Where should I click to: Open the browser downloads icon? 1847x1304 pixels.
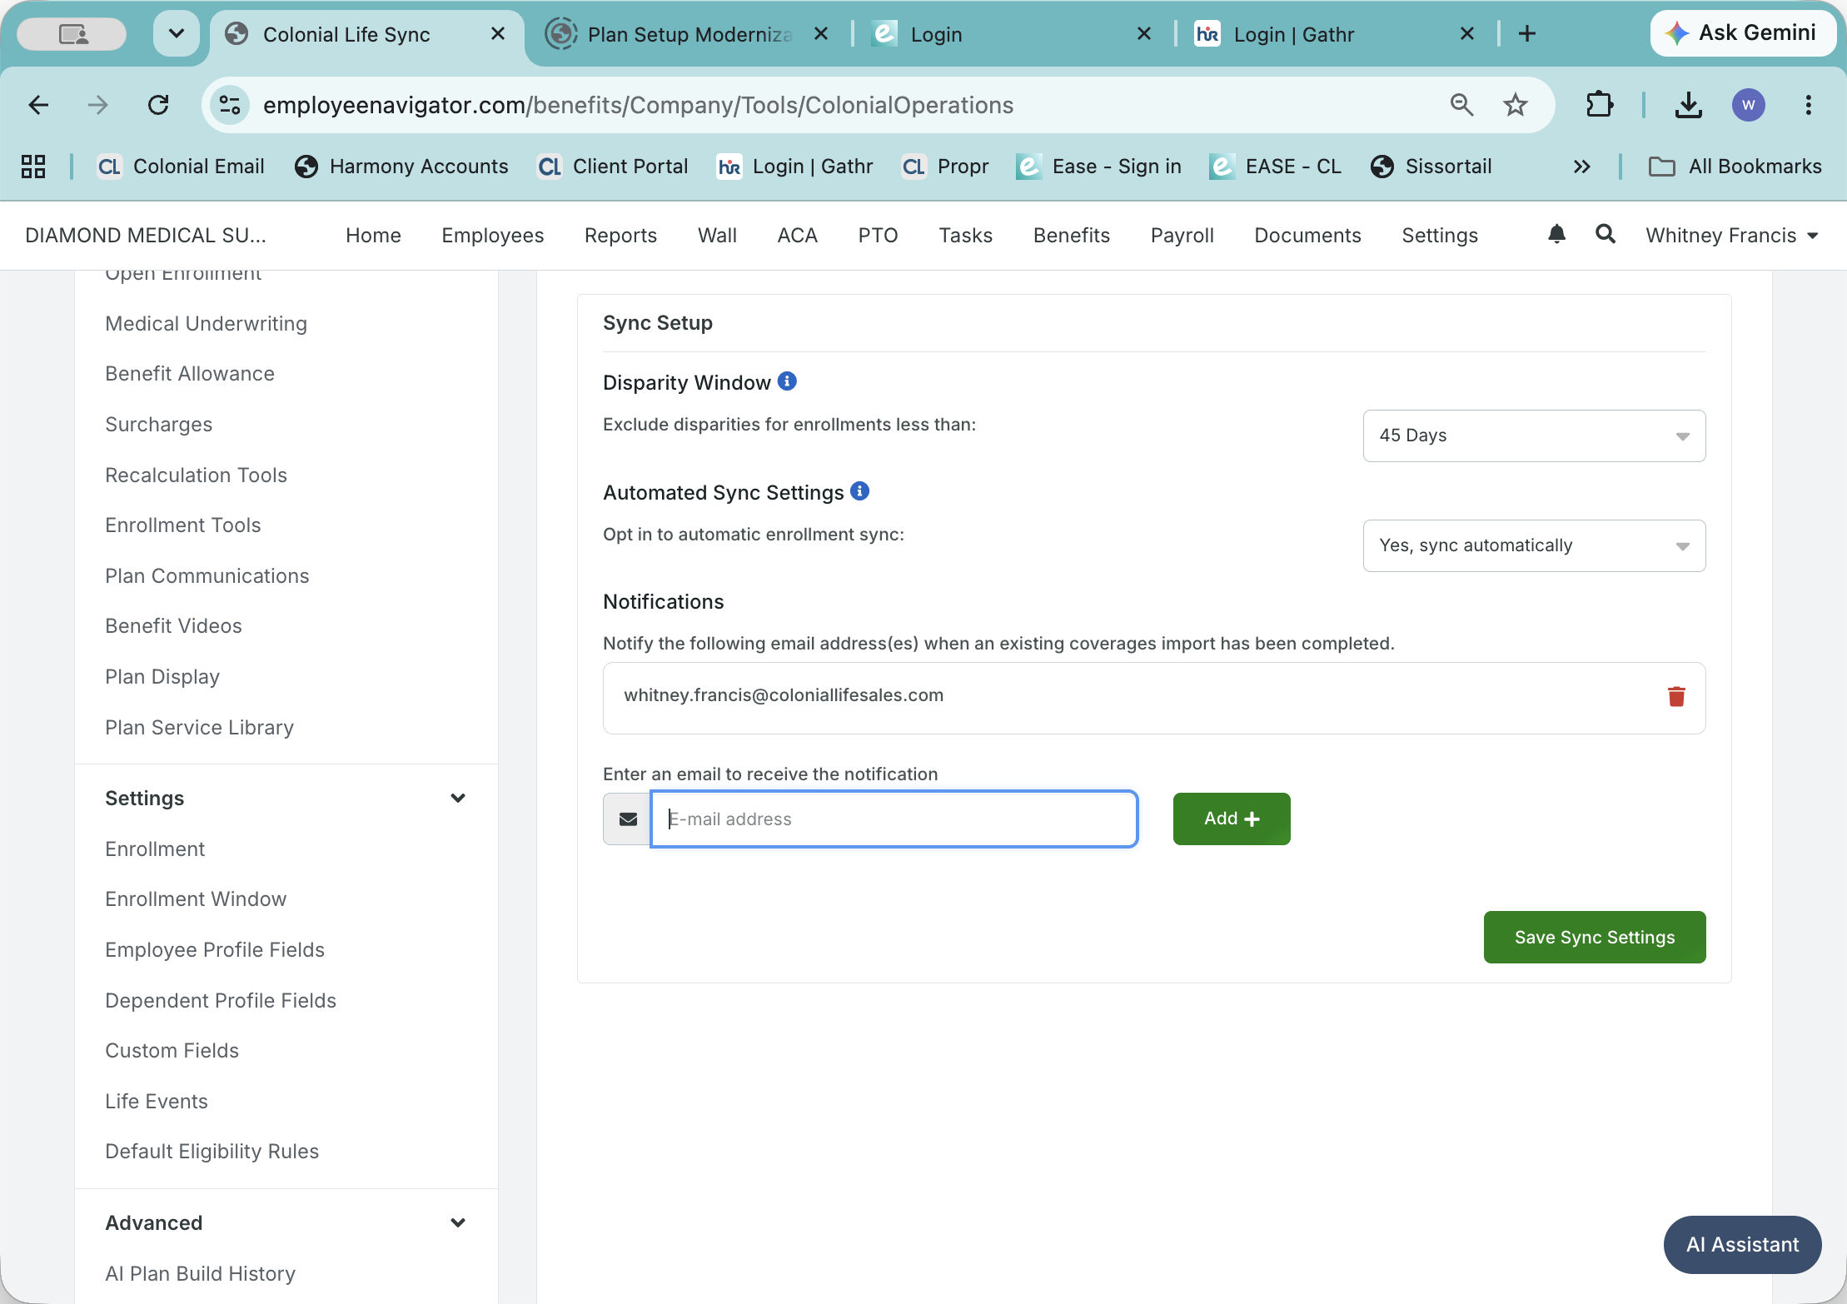tap(1688, 105)
